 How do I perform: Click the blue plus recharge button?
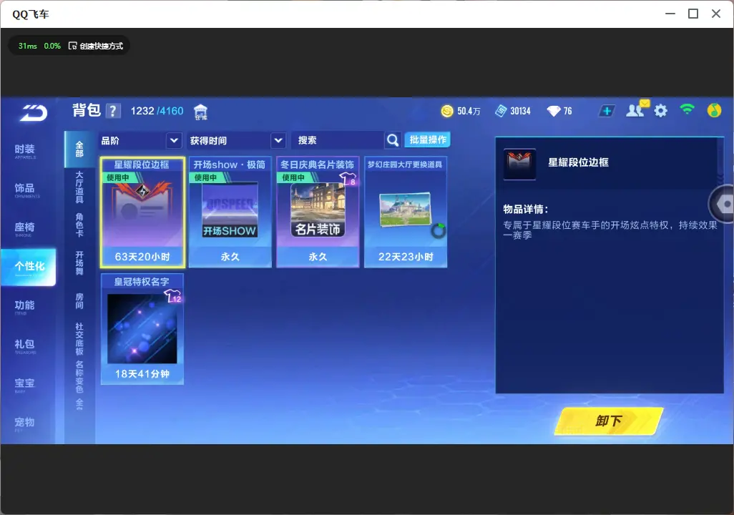point(607,111)
